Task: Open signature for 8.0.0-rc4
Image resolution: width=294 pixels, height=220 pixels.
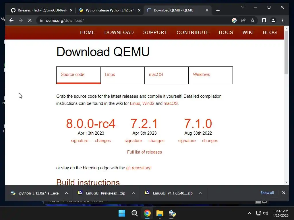Action: 80,141
